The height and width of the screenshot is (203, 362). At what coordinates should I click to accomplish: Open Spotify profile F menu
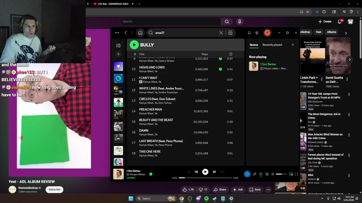(267, 33)
